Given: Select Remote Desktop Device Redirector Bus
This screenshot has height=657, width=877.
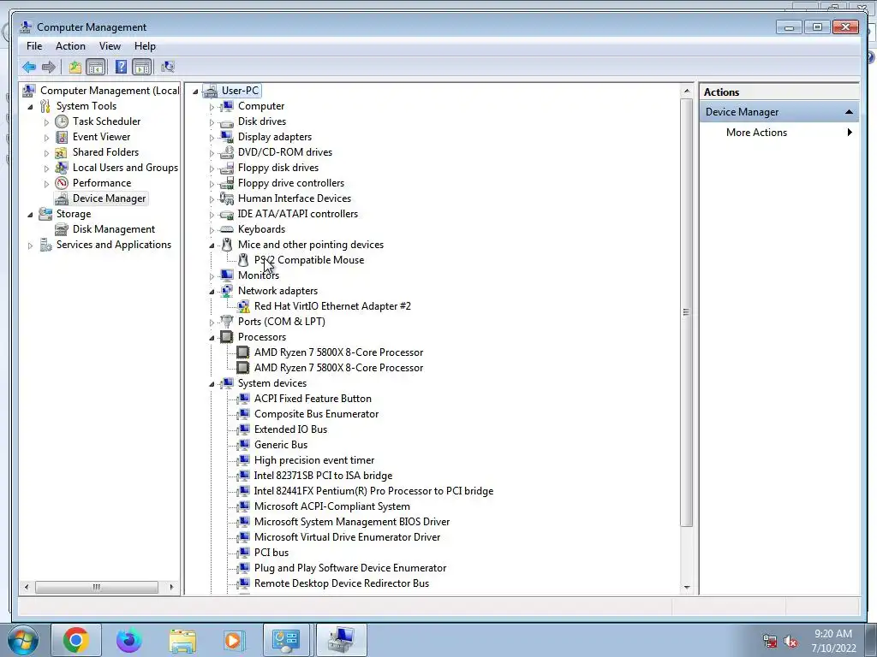Looking at the screenshot, I should (x=341, y=583).
